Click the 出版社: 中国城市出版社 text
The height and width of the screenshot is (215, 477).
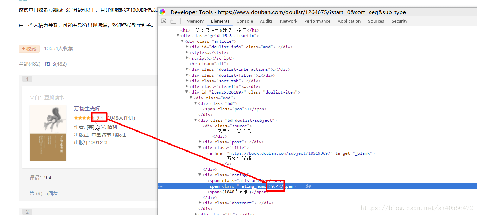coord(100,135)
